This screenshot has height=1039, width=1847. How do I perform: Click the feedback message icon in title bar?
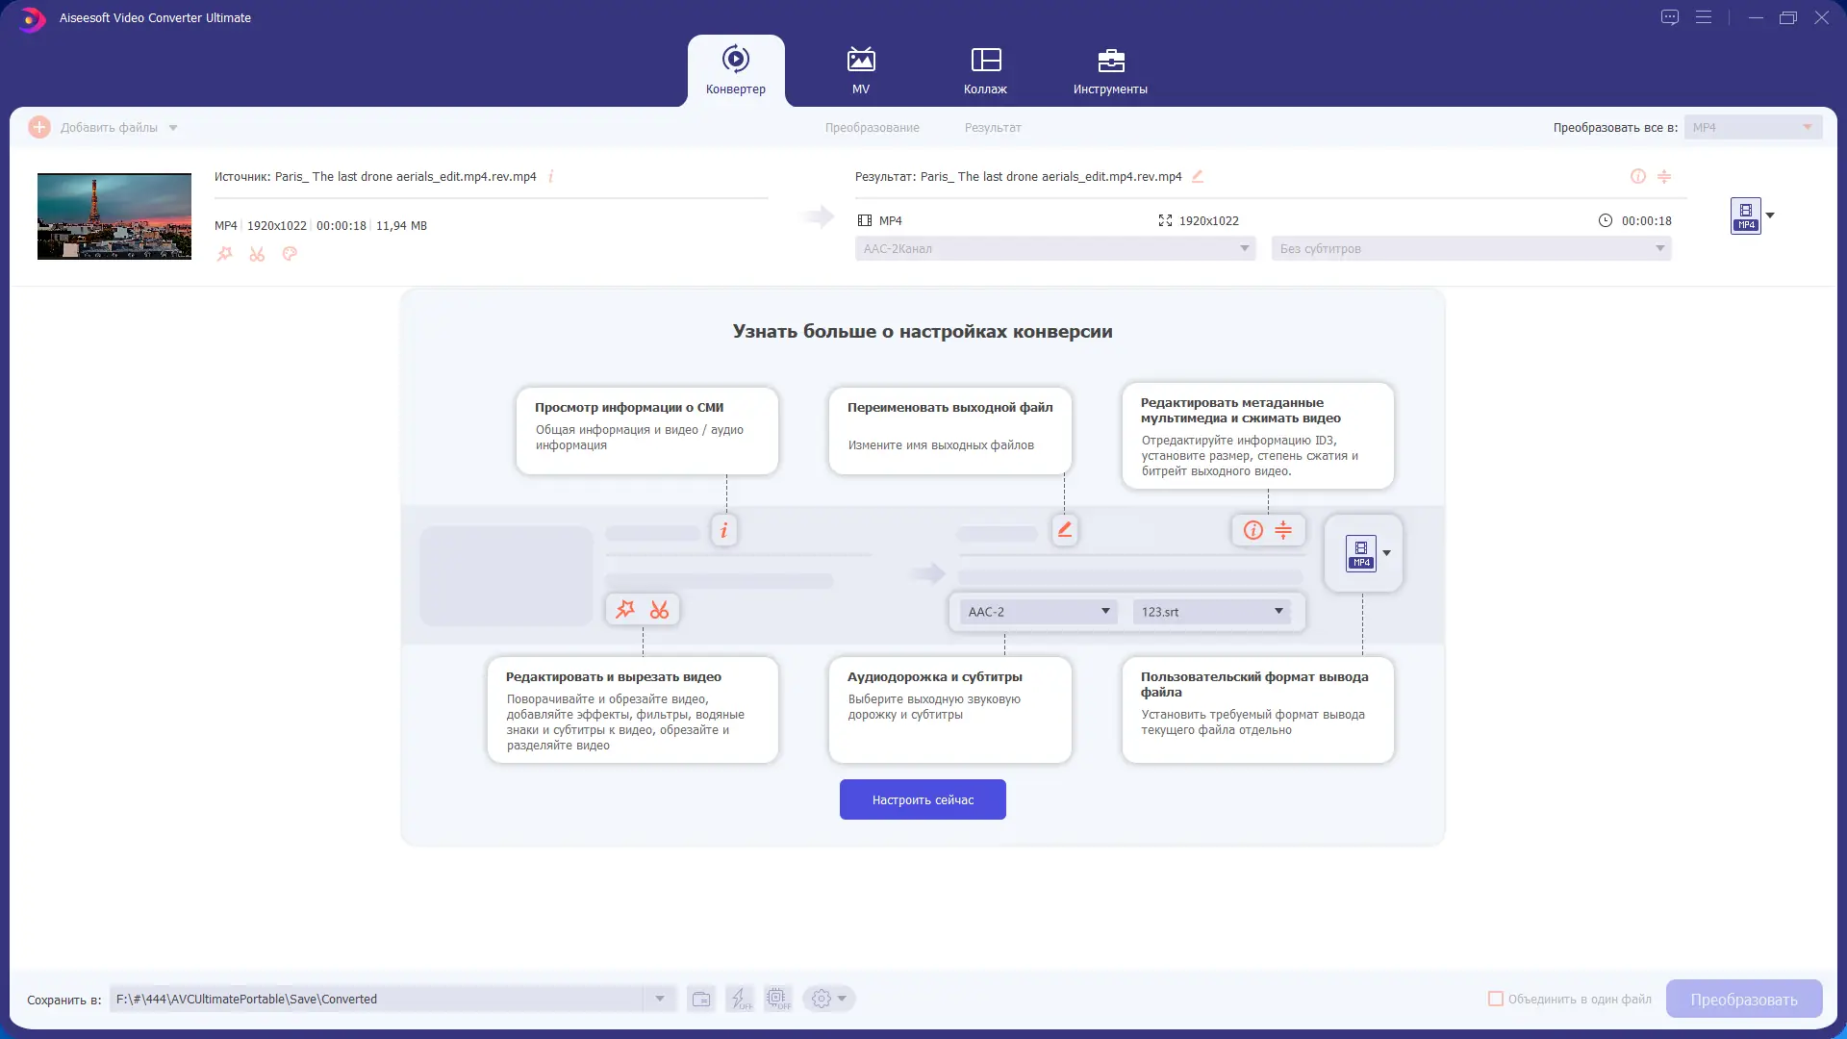[1670, 17]
